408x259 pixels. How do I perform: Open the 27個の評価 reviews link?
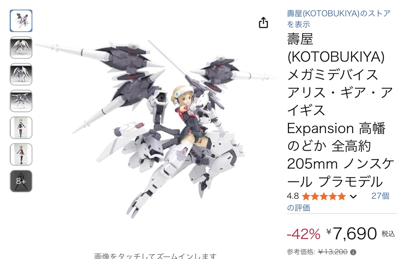(x=338, y=202)
